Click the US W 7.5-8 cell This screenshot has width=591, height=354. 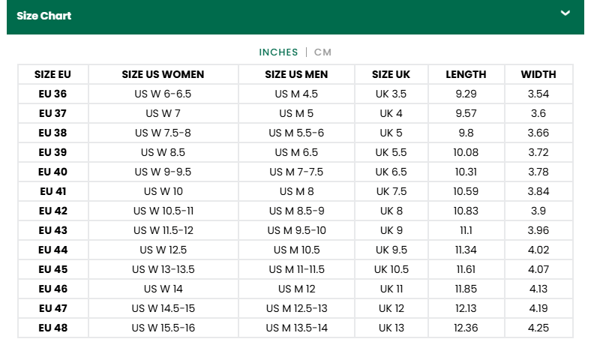163,133
